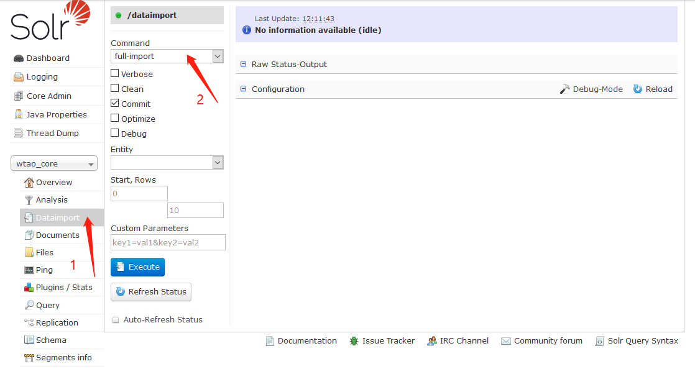Click the Overview house icon
The height and width of the screenshot is (369, 695).
[x=29, y=182]
